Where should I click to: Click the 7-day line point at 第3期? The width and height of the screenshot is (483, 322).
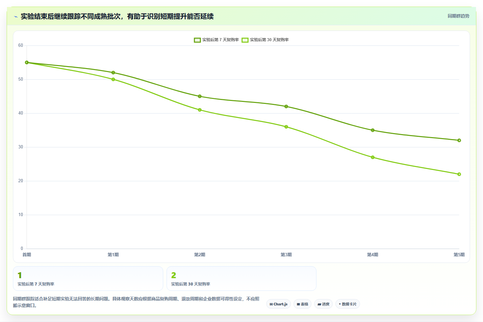286,107
